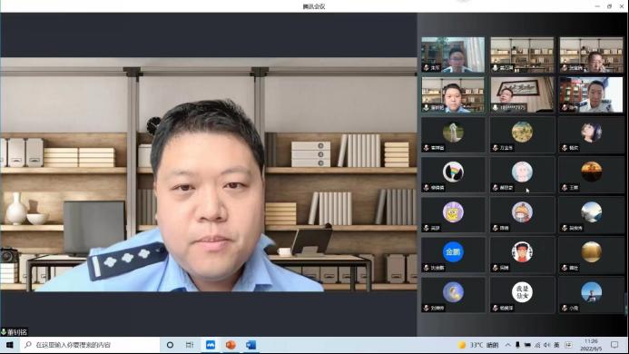Switch to Tencent Meeting taskbar icon
629x354 pixels.
coord(211,345)
